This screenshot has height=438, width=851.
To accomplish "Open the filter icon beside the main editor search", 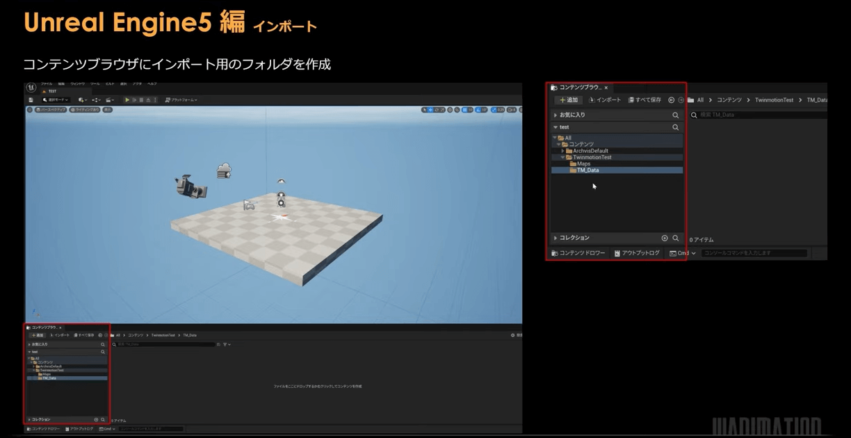I will (x=226, y=344).
